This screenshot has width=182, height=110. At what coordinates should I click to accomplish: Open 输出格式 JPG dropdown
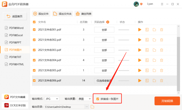click(52, 99)
